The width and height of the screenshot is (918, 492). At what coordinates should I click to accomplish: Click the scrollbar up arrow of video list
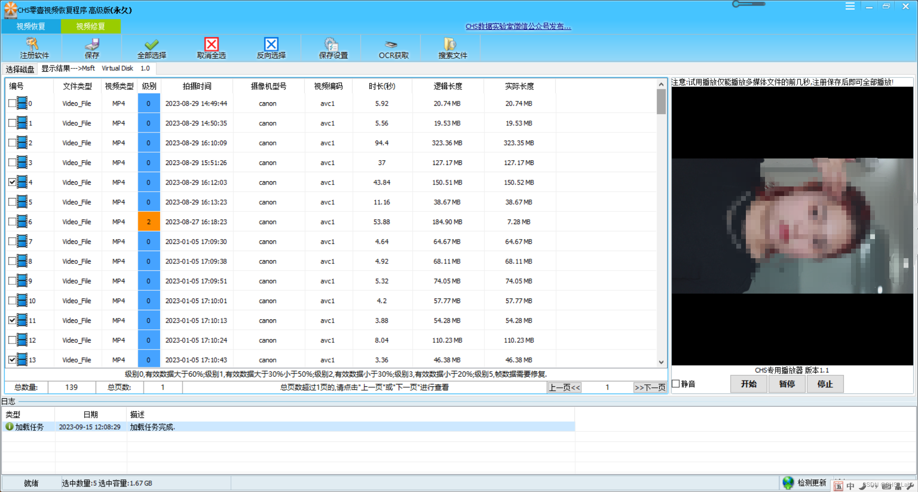(x=661, y=84)
